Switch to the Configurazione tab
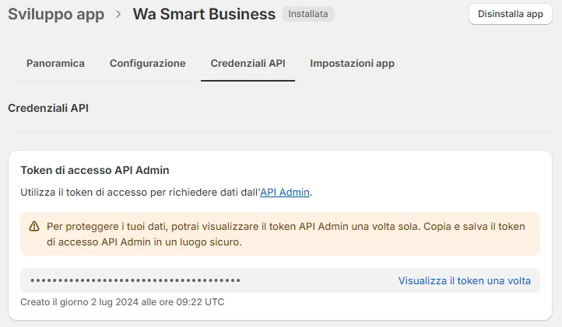This screenshot has width=562, height=327. pyautogui.click(x=147, y=64)
